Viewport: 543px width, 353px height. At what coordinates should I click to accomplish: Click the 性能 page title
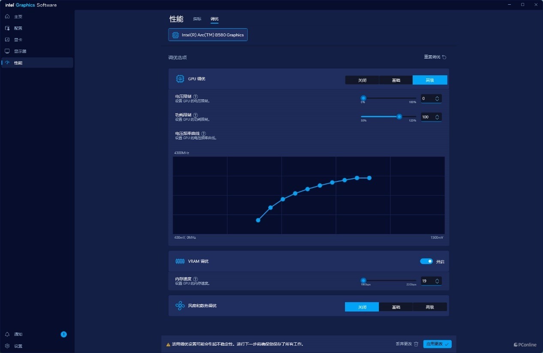point(176,19)
